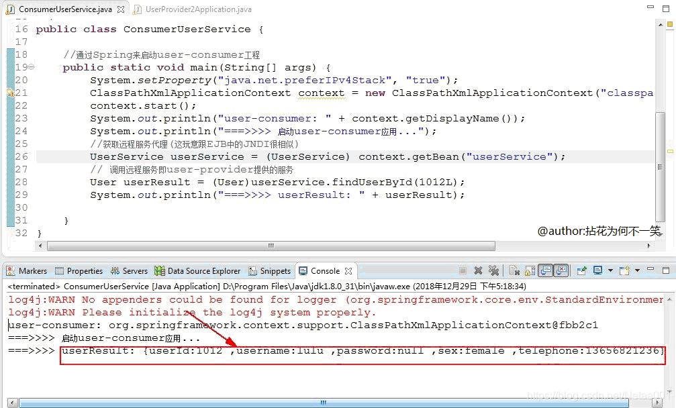Click the Display Selected Console monitor icon
The height and width of the screenshot is (408, 676).
click(597, 270)
